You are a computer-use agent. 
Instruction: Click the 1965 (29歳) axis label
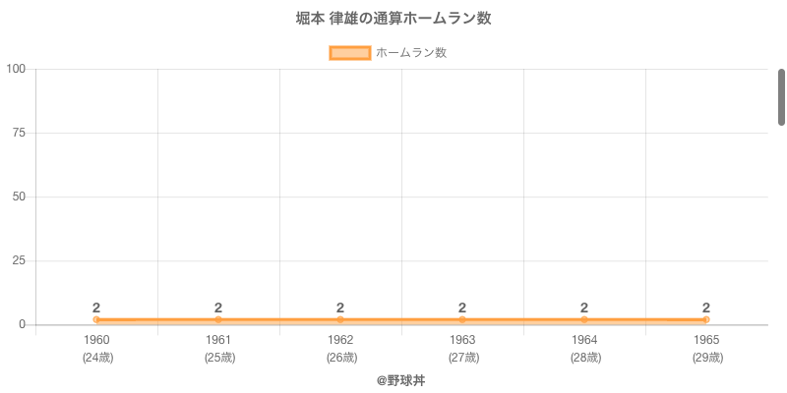[706, 349]
